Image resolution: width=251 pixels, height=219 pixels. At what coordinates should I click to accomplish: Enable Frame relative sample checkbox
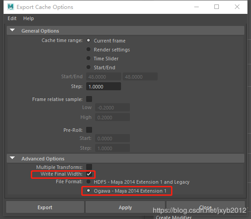89,99
